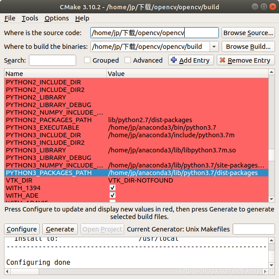This screenshot has width=279, height=279.
Task: Open the File menu
Action: click(10, 18)
